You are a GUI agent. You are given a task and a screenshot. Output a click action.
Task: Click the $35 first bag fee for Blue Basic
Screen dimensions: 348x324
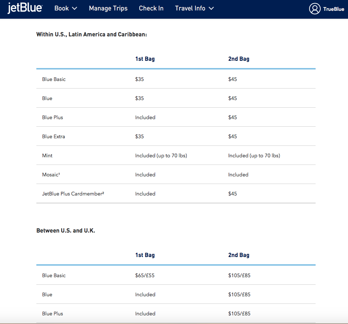[139, 79]
